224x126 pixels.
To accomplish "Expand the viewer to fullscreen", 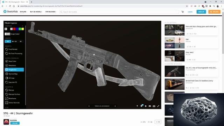I will [x=158, y=106].
